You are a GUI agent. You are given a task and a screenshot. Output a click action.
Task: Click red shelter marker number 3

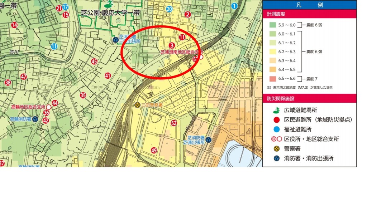point(172,45)
